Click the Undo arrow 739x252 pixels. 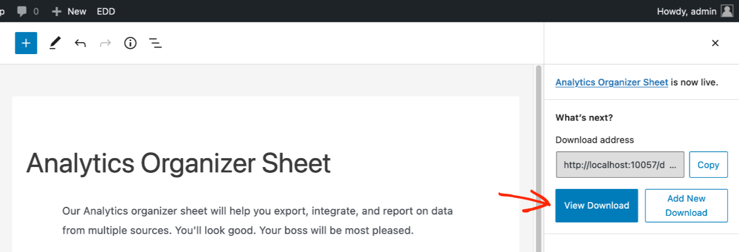80,43
